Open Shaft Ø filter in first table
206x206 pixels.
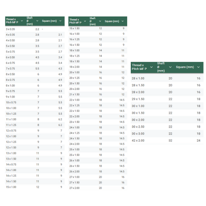(x=37, y=21)
